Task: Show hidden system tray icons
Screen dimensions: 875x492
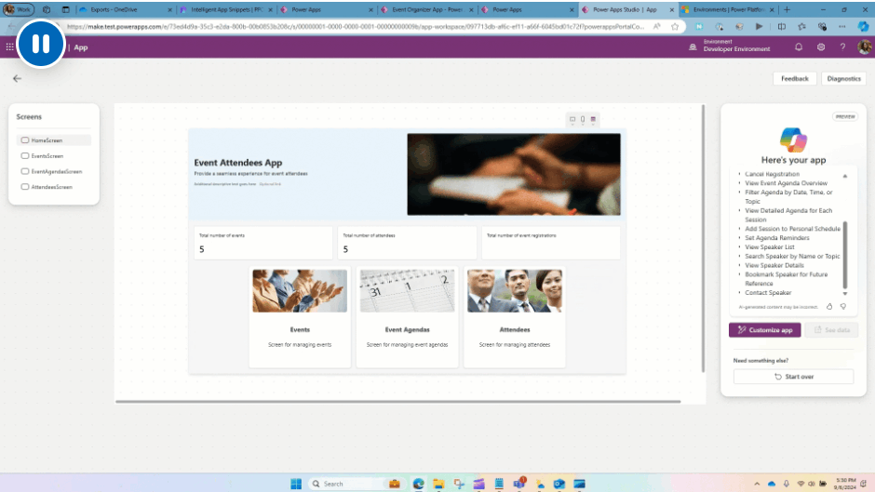Action: 757,484
